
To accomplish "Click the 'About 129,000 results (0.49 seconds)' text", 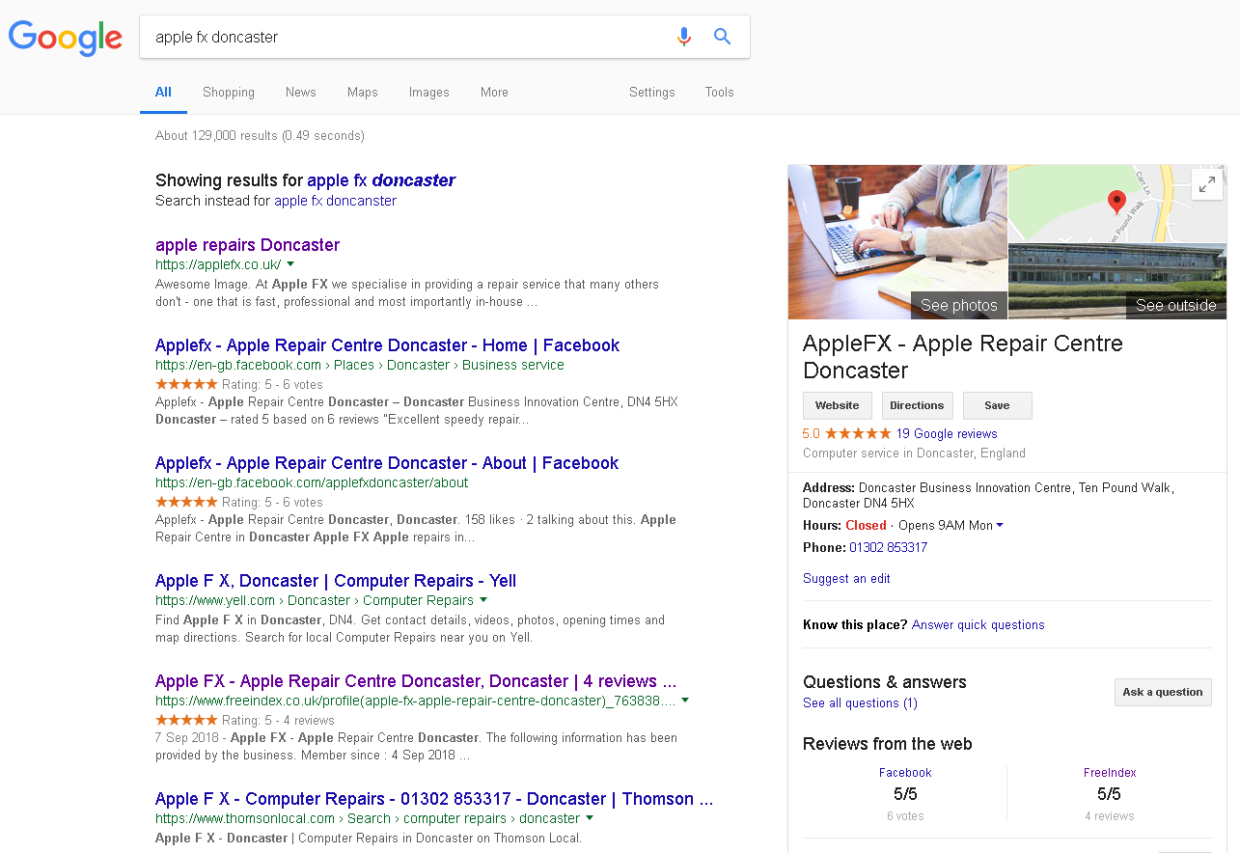I will coord(261,136).
